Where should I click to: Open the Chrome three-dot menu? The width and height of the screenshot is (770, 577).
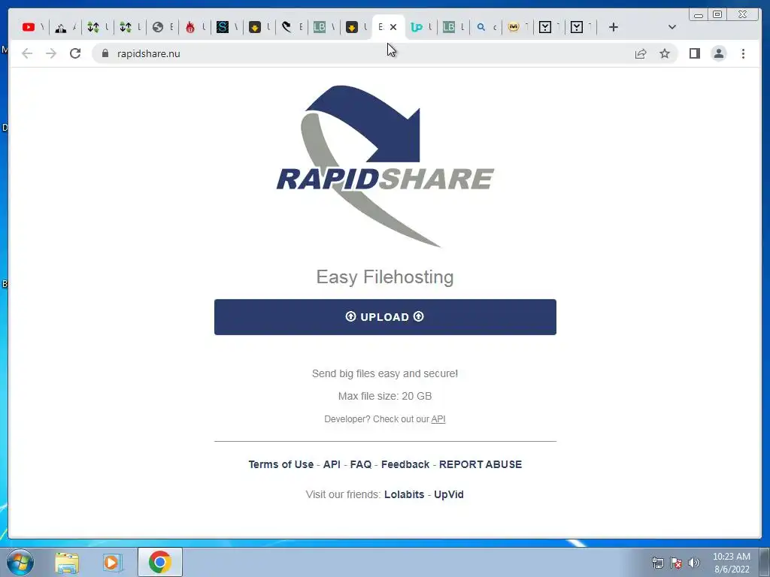tap(743, 53)
